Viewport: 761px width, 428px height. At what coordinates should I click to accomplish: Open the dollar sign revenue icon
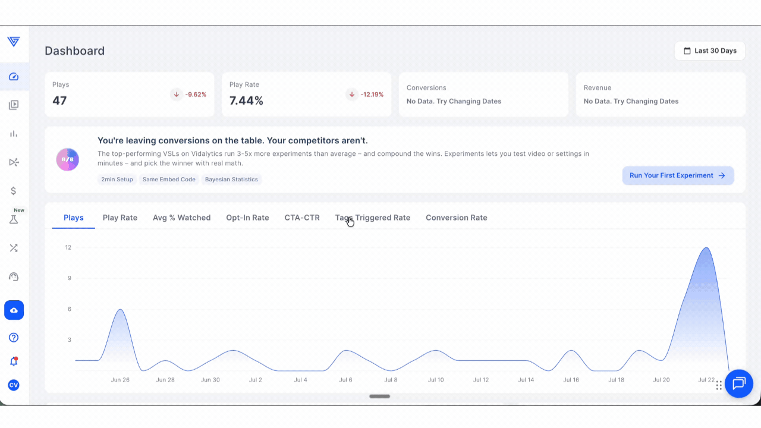coord(14,191)
